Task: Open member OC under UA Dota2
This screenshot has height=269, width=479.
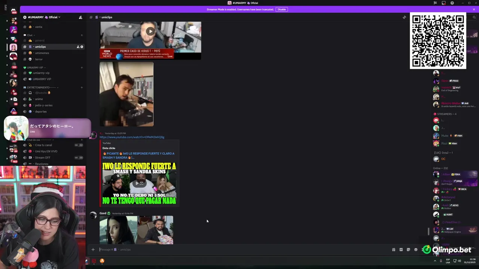Action: click(x=454, y=159)
